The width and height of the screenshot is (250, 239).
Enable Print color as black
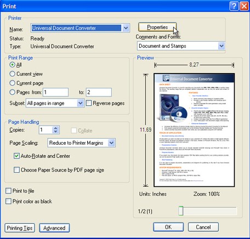pyautogui.click(x=8, y=201)
